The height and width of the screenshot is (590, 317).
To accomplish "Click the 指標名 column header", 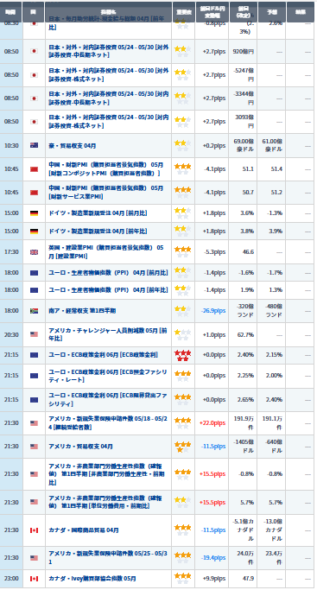I will coord(109,12).
